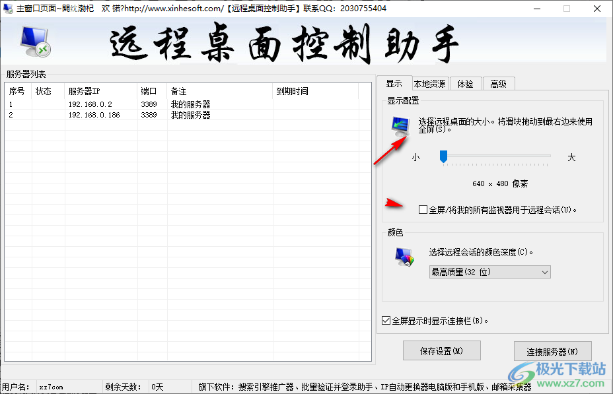Image resolution: width=613 pixels, height=394 pixels.
Task: Click the 连接服务器 button
Action: 552,350
